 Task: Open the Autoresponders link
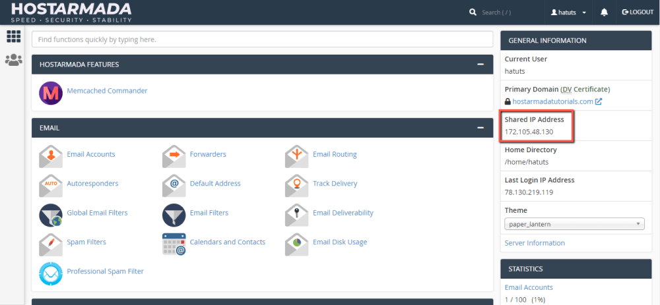92,184
